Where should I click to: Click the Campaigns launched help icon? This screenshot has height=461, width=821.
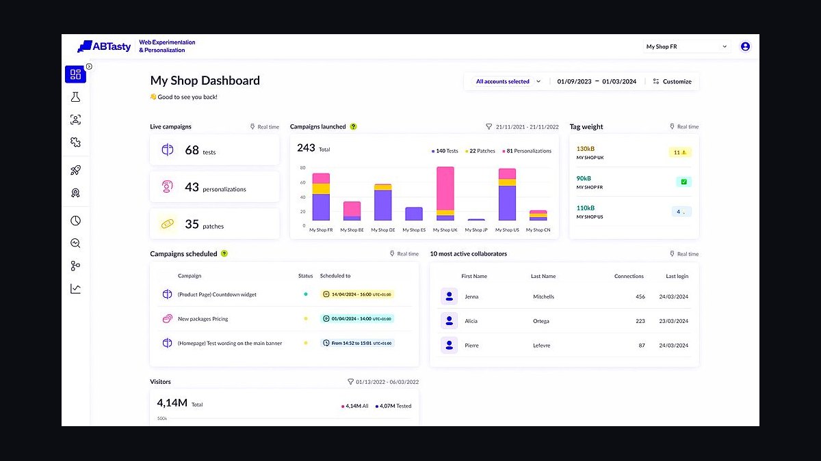coord(354,126)
